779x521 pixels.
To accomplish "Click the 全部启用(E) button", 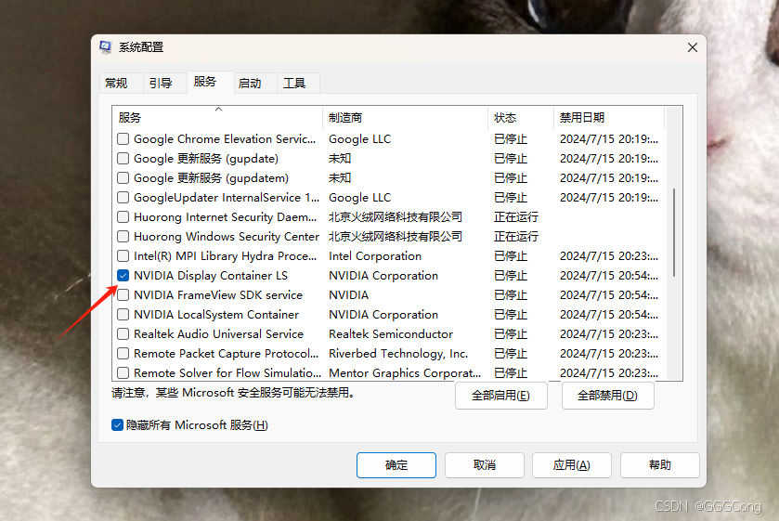I will coord(500,396).
